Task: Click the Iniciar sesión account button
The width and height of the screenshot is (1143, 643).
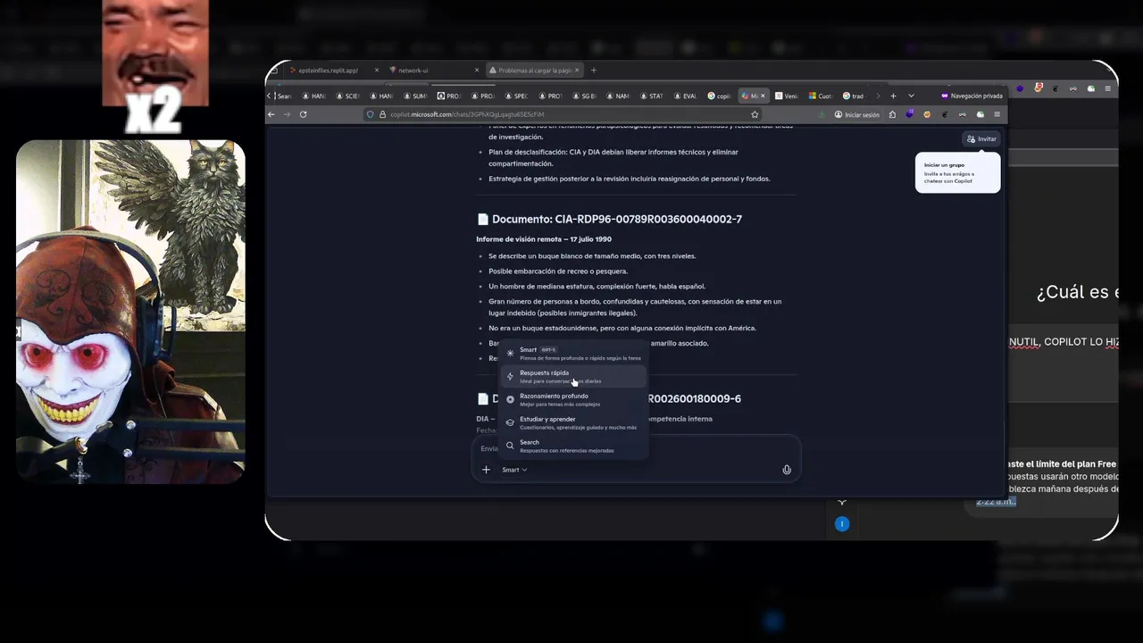Action: click(856, 114)
